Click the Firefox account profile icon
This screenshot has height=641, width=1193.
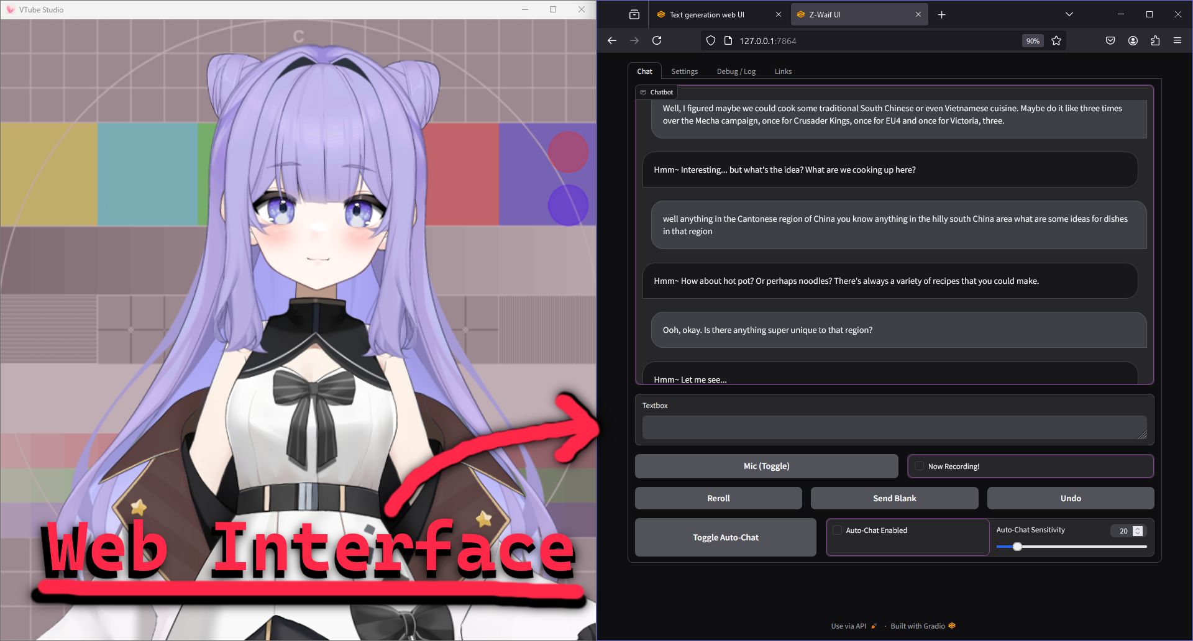coord(1132,40)
